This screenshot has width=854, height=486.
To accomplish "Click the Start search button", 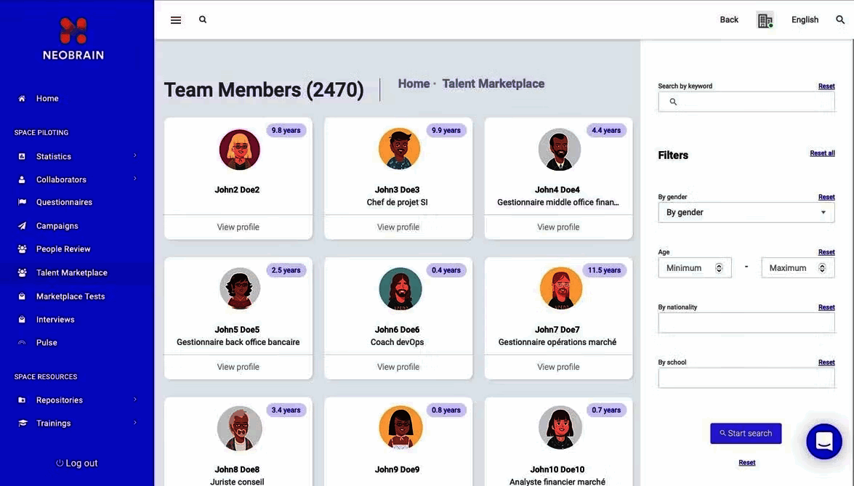I will tap(746, 432).
